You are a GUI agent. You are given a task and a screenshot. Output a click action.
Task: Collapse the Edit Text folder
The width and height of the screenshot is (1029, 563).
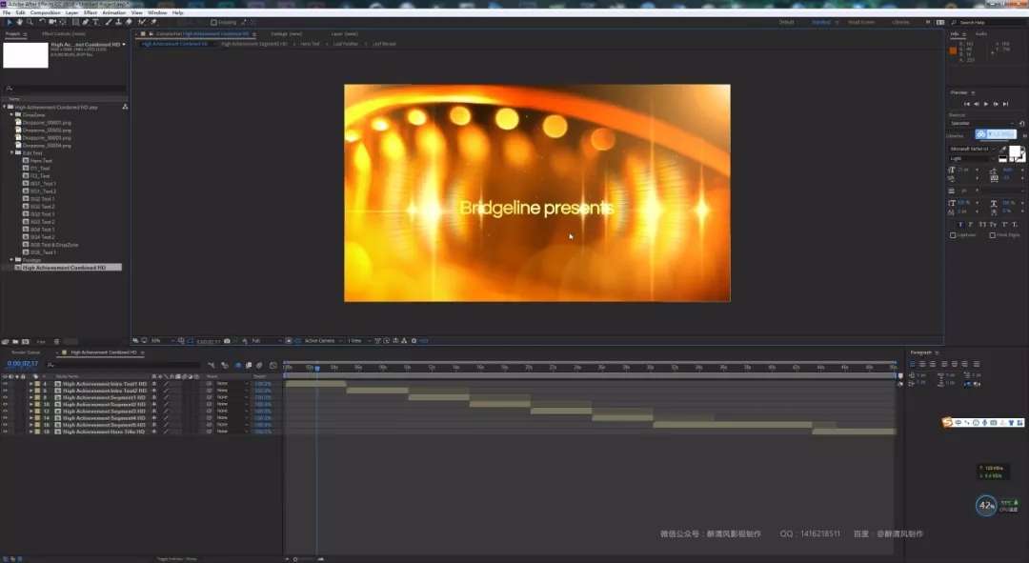[x=12, y=152]
